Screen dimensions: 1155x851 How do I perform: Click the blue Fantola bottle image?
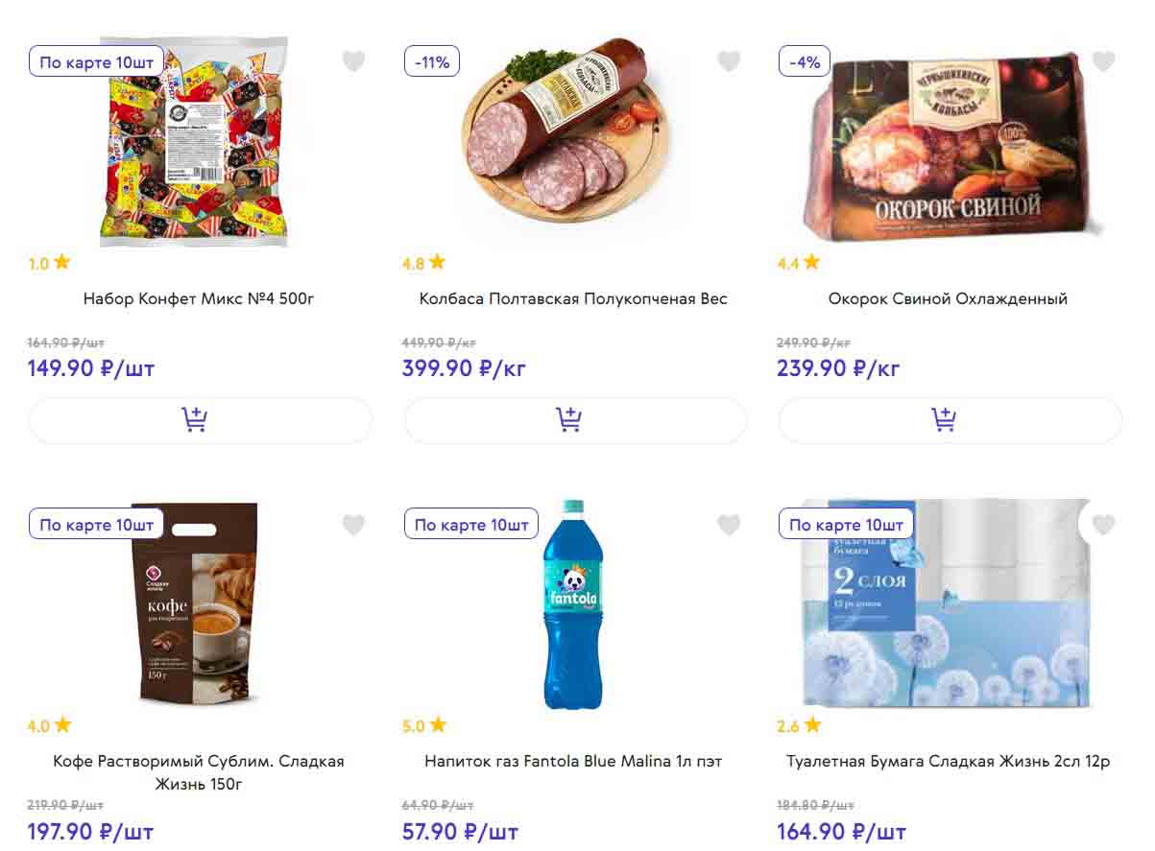(573, 604)
